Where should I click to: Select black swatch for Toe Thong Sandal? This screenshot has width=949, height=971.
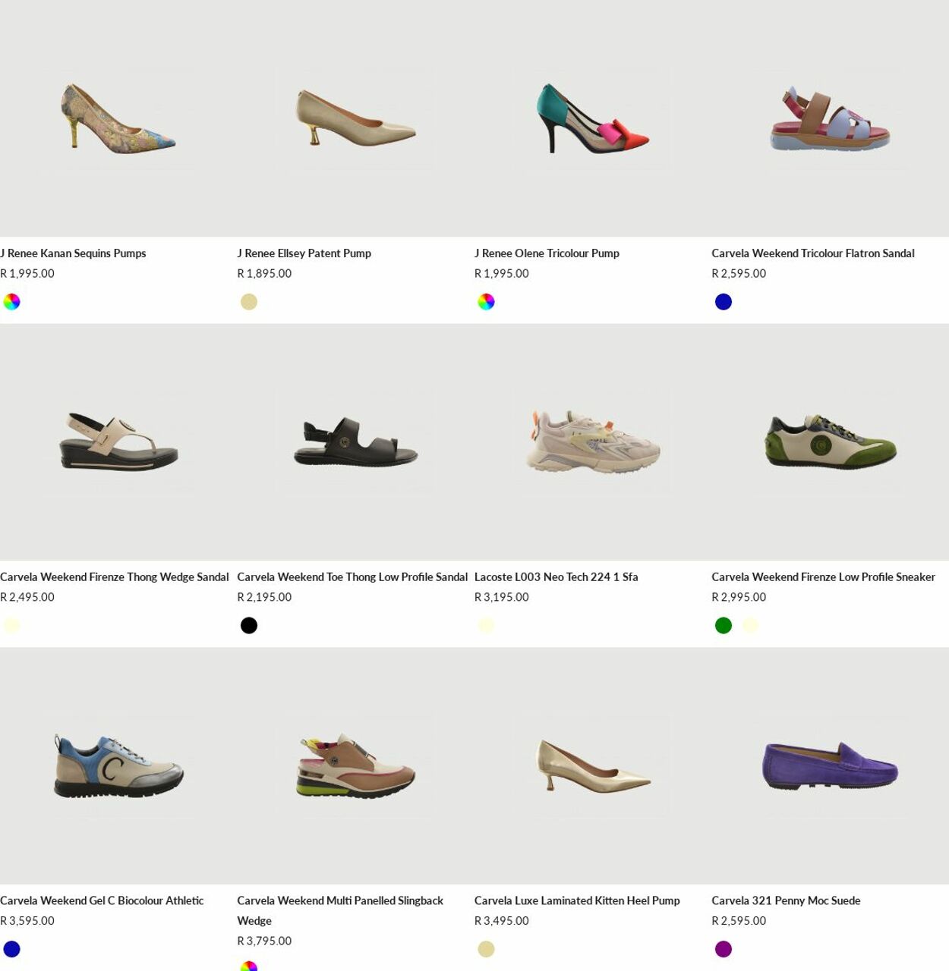coord(249,626)
